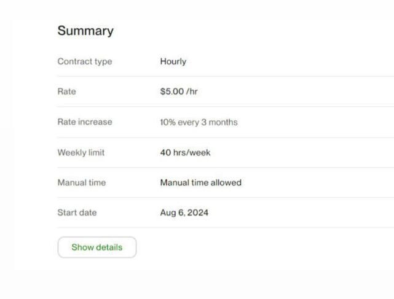Select the Start date label
This screenshot has width=394, height=299.
77,212
